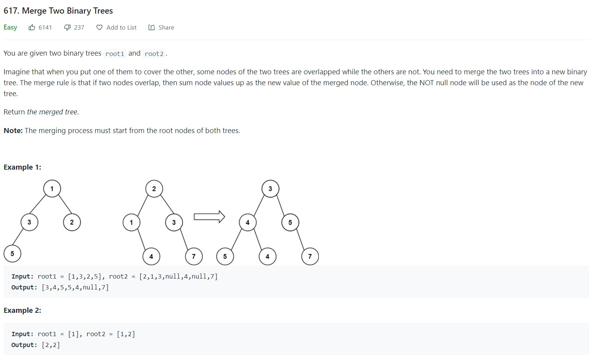Click node 4 in the second tree
The width and height of the screenshot is (589, 356).
[x=151, y=256]
